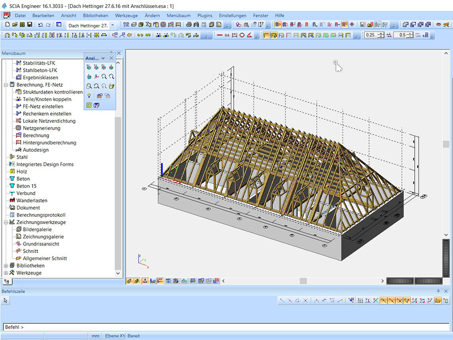Toggle the highlighted snap mode button in command bar
Image resolution: width=453 pixels, height=340 pixels.
pos(384,300)
